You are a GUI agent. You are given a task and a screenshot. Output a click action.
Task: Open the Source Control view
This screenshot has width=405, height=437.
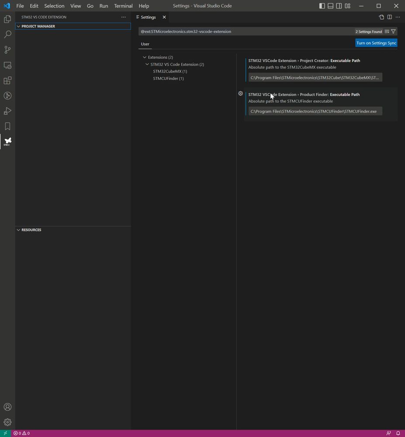click(x=7, y=49)
